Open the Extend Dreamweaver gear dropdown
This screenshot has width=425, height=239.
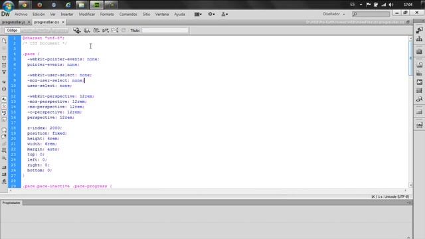tap(211, 14)
